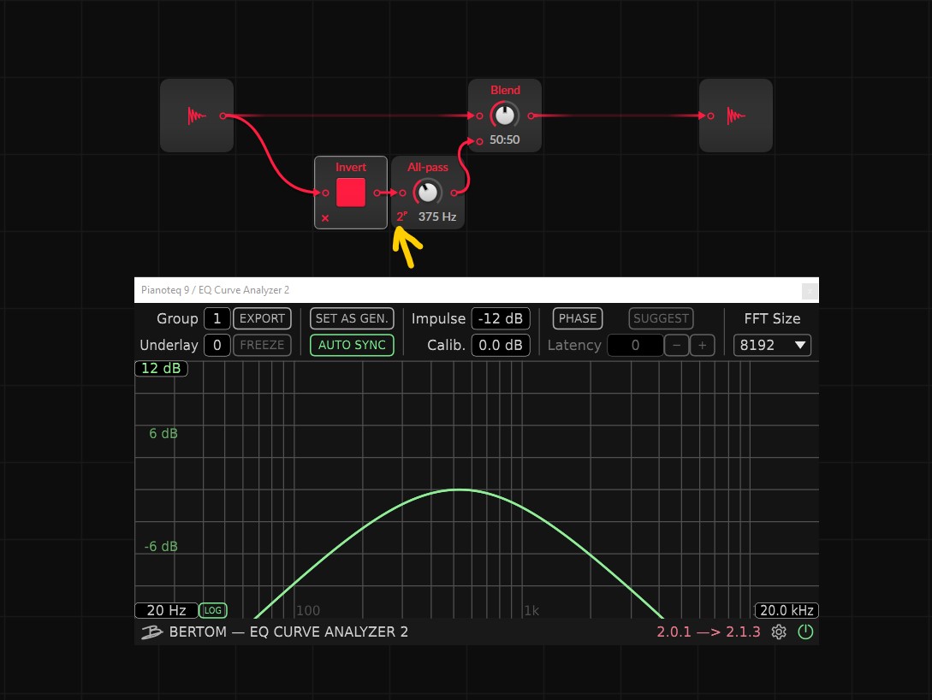Screen dimensions: 932x700
Task: Toggle the PHASE view button
Action: click(x=578, y=318)
